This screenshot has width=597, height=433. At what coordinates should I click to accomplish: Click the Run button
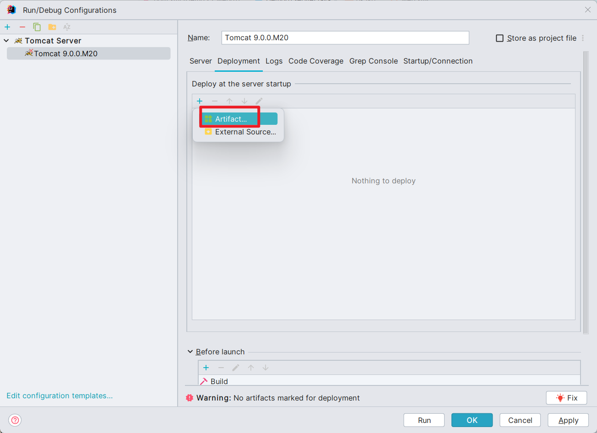tap(424, 420)
